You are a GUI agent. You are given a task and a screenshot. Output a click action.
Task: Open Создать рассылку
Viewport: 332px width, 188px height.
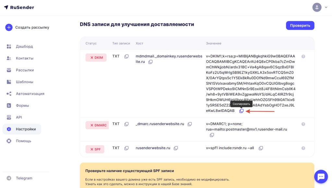coord(32,28)
